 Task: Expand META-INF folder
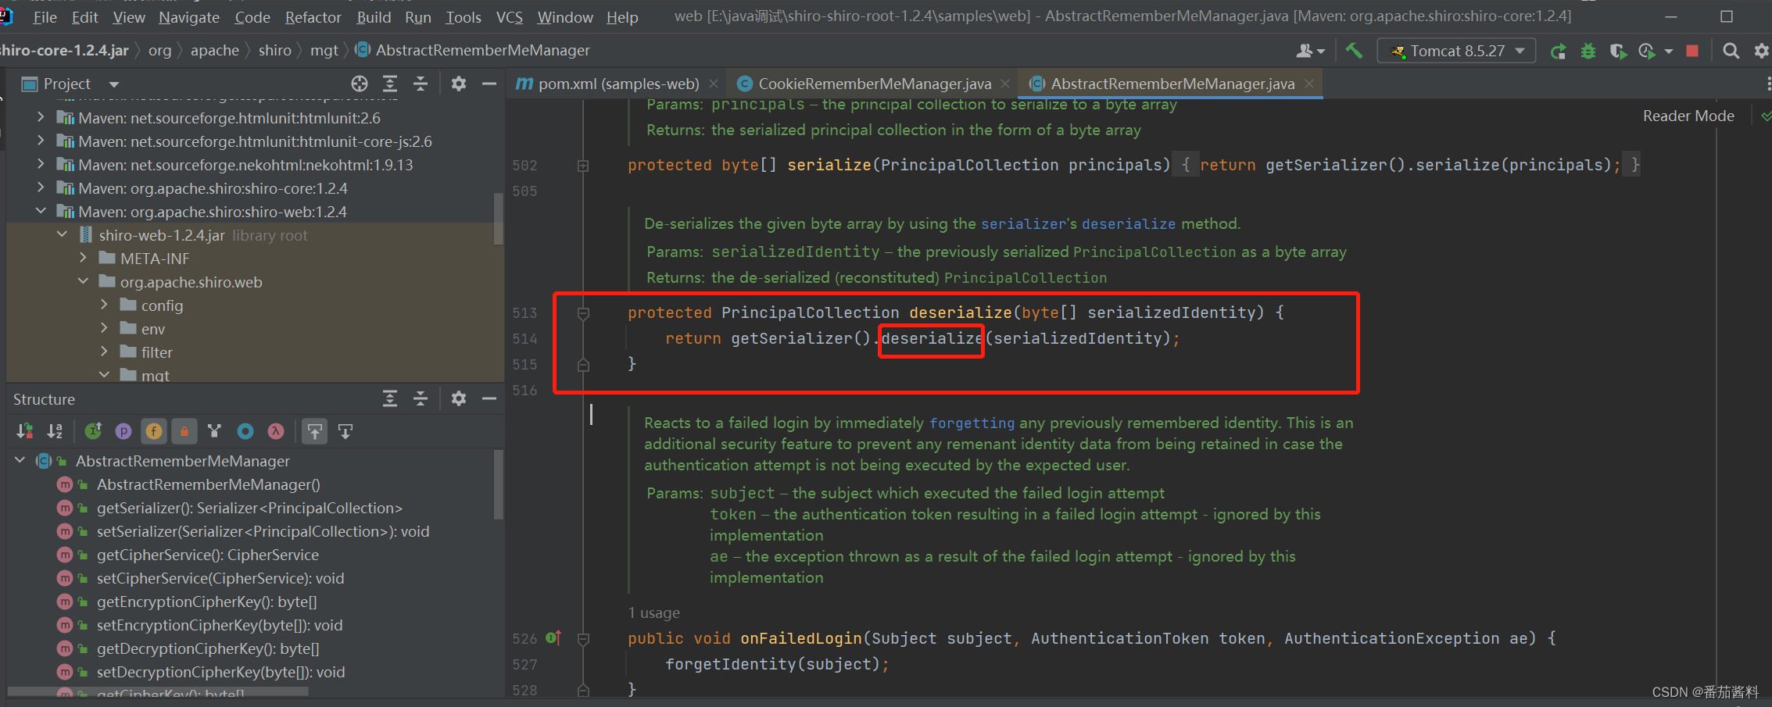pyautogui.click(x=83, y=258)
